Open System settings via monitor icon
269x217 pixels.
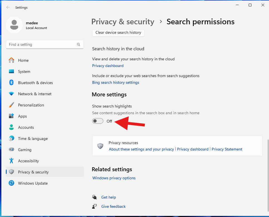coord(11,71)
